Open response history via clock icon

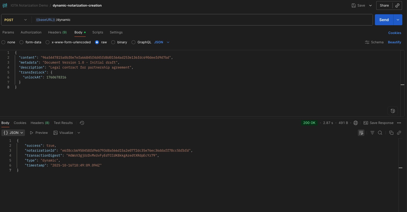[x=82, y=123]
